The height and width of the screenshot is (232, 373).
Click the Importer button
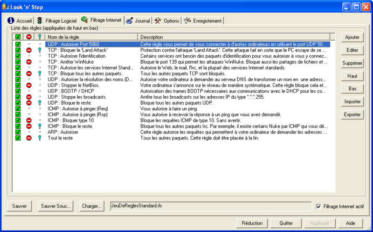click(x=352, y=101)
